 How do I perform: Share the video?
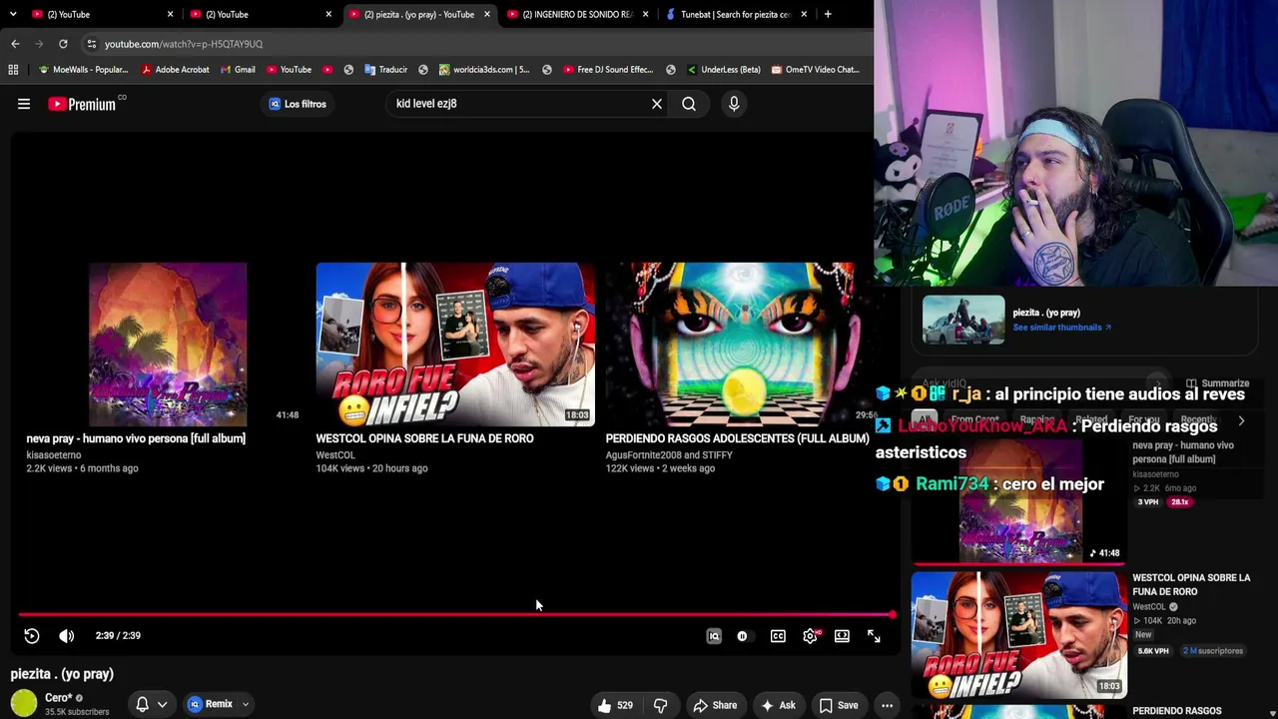pos(715,705)
